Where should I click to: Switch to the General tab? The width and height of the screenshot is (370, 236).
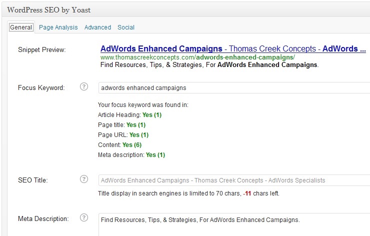(x=21, y=27)
